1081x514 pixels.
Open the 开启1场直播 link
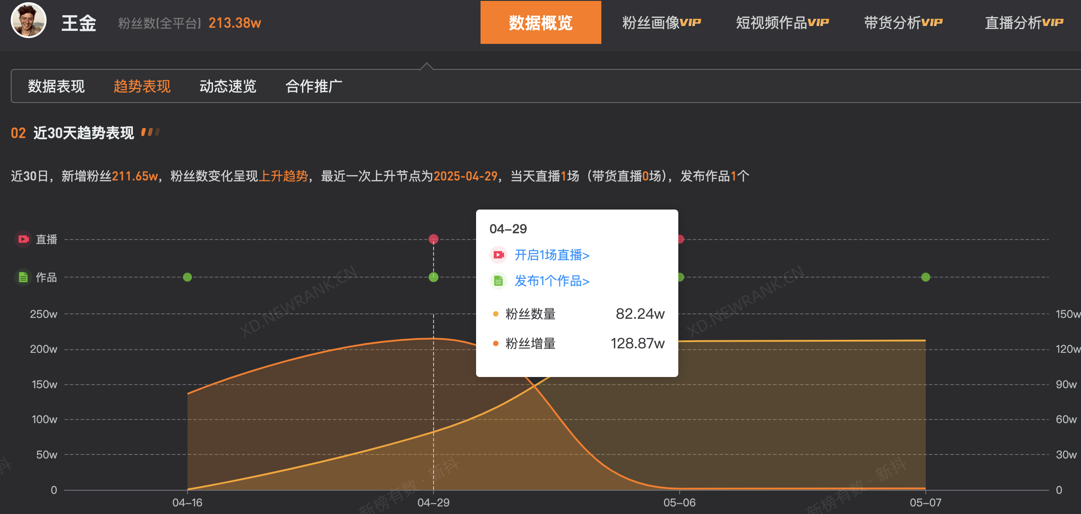click(x=552, y=255)
